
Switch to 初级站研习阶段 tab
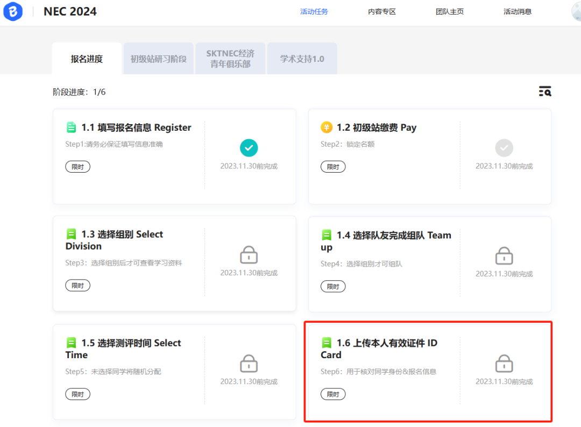159,59
